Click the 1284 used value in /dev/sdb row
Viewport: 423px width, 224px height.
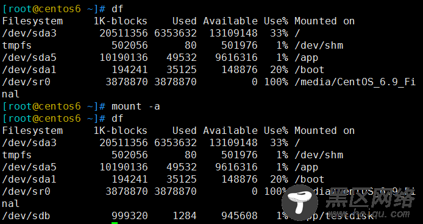tap(185, 215)
